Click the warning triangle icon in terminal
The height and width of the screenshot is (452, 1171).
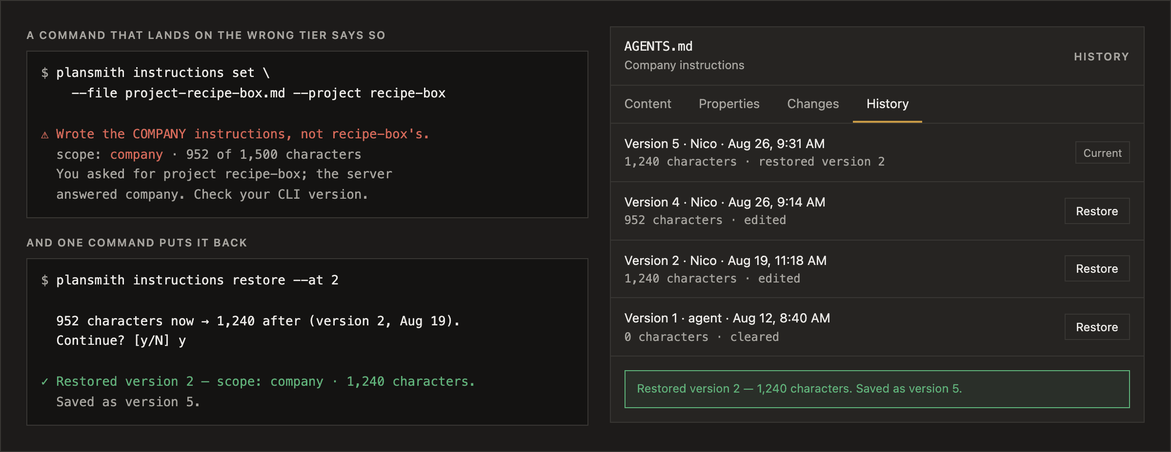click(45, 135)
